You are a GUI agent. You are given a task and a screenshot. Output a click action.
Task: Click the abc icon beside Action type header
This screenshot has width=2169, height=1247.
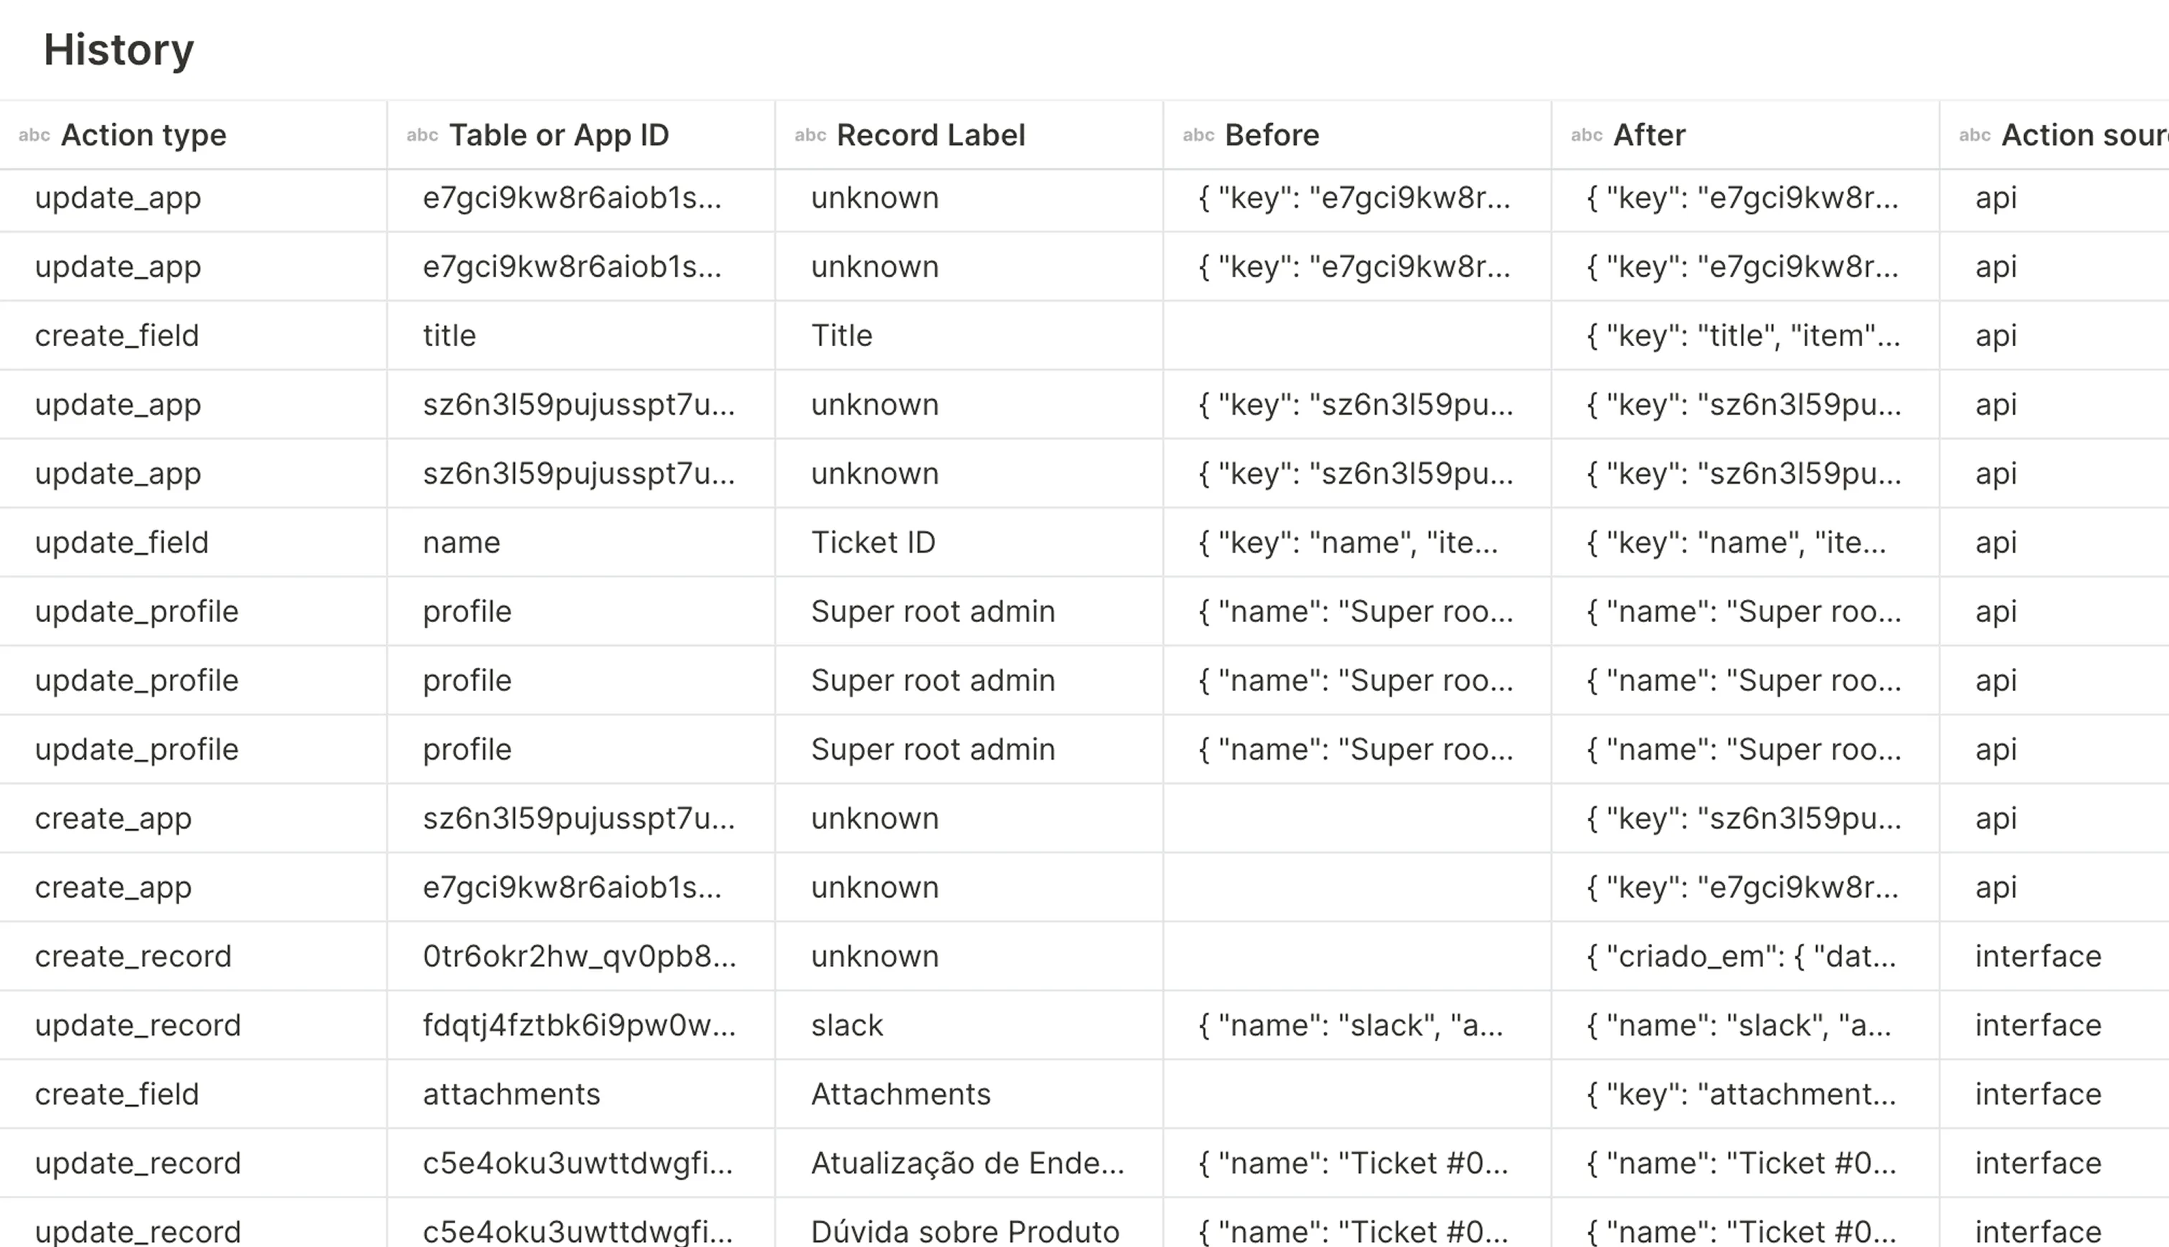point(34,135)
